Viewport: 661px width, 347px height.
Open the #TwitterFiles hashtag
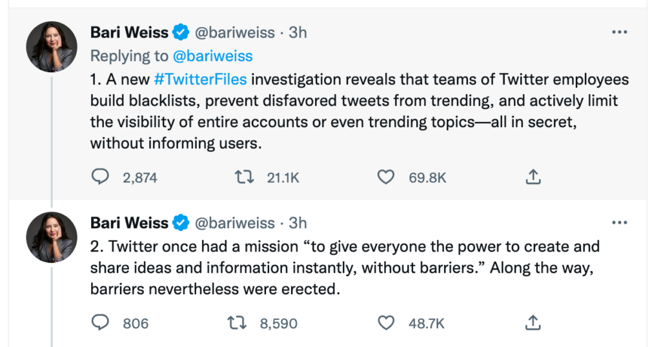(200, 79)
